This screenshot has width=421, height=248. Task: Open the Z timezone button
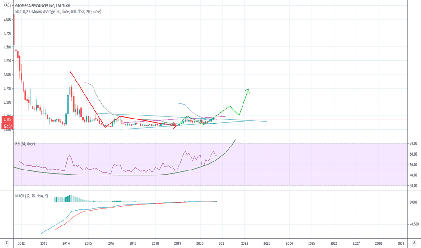click(7, 243)
